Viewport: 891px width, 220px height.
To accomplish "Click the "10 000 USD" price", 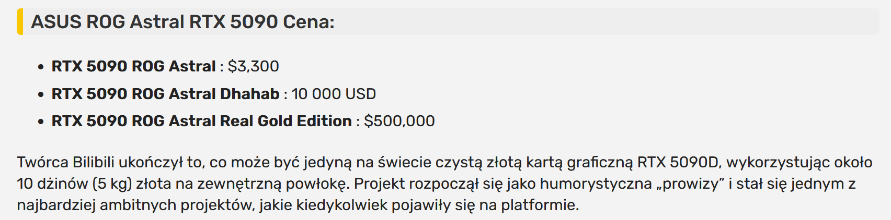I will click(334, 94).
